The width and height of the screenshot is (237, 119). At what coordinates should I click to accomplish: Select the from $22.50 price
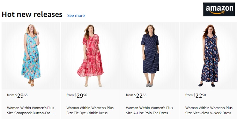[195, 95]
